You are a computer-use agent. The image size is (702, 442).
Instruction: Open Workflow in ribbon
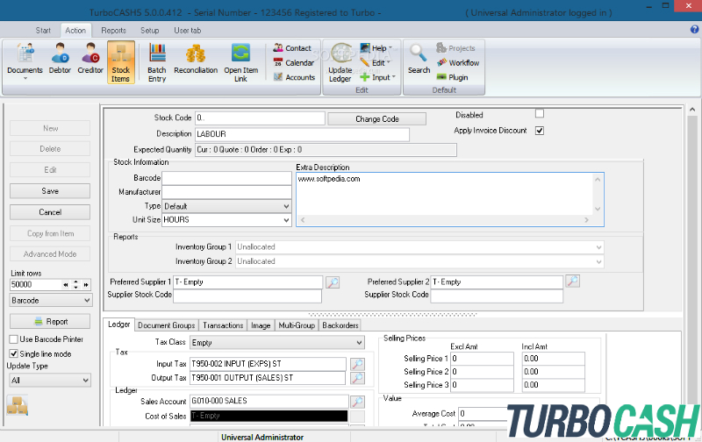point(458,62)
